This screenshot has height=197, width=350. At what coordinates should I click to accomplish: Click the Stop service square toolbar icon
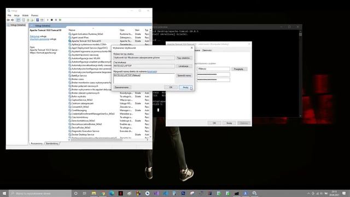[x=52, y=20]
